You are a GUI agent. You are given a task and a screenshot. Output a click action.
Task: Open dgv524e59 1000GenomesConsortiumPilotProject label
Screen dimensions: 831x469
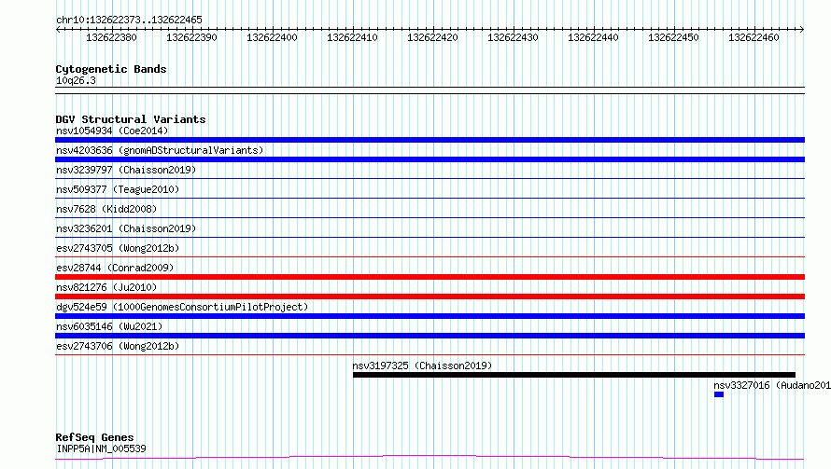[x=182, y=307]
